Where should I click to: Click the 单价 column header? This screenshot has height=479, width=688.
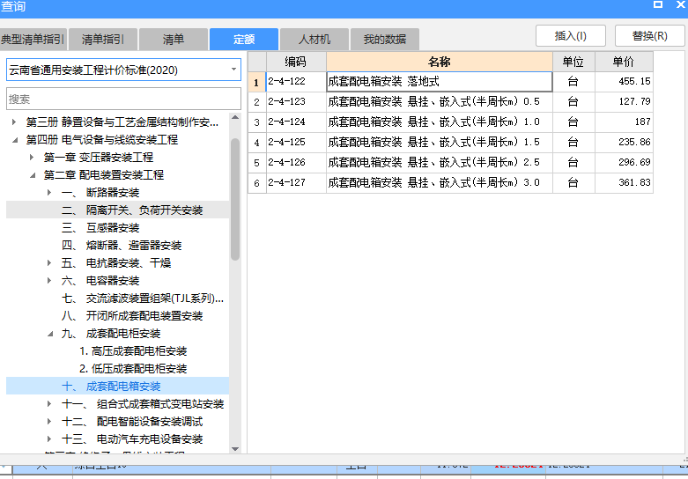[624, 62]
